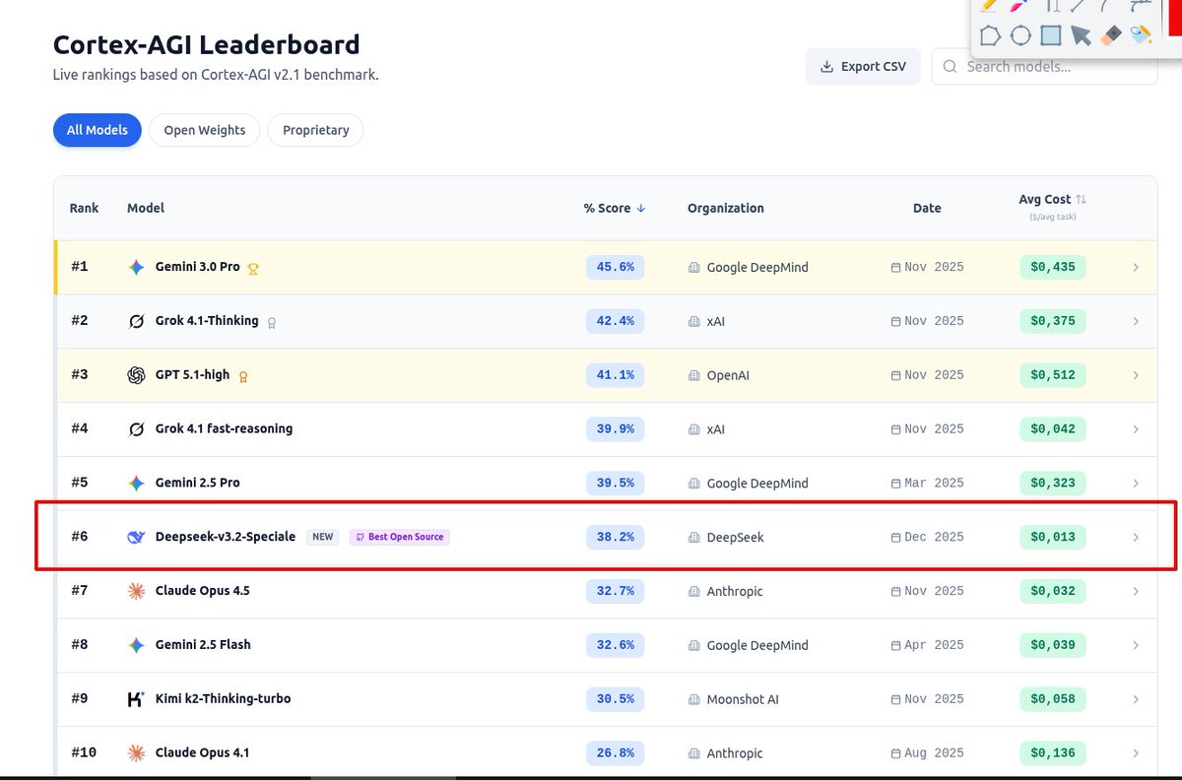This screenshot has width=1182, height=780.
Task: Expand the Grok 4.1-Thinking row chevron
Action: click(x=1136, y=321)
